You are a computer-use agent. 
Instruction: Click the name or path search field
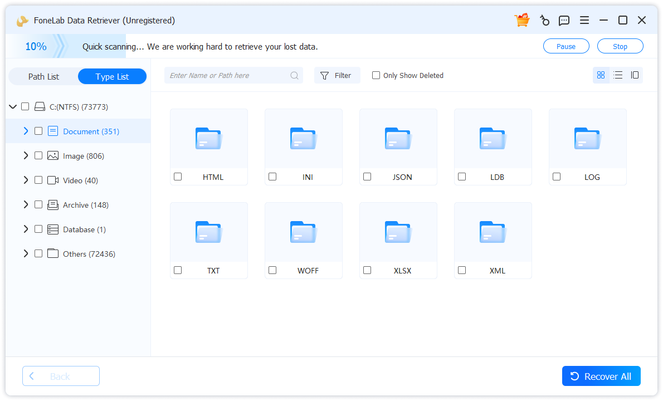pyautogui.click(x=228, y=76)
